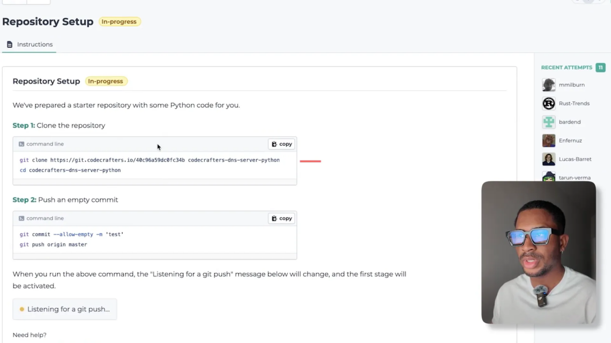Copy the git clone command

point(281,144)
